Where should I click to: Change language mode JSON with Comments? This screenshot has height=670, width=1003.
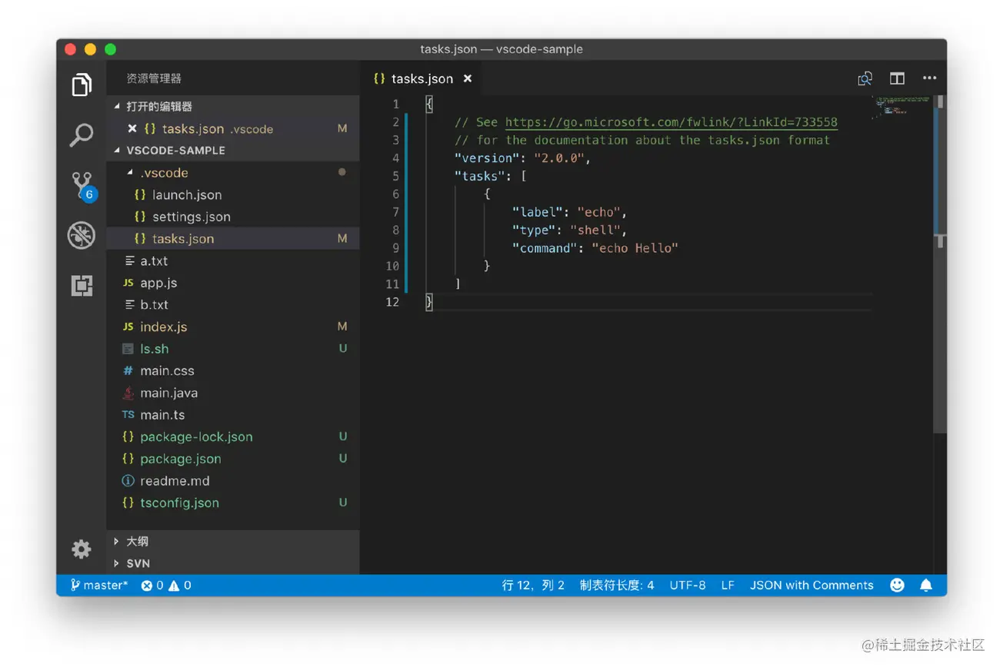click(x=811, y=585)
